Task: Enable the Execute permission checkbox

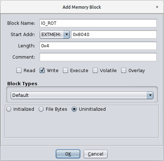Action: pos(65,70)
